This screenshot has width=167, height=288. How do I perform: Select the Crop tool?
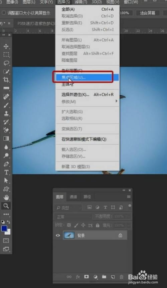pos(6,80)
